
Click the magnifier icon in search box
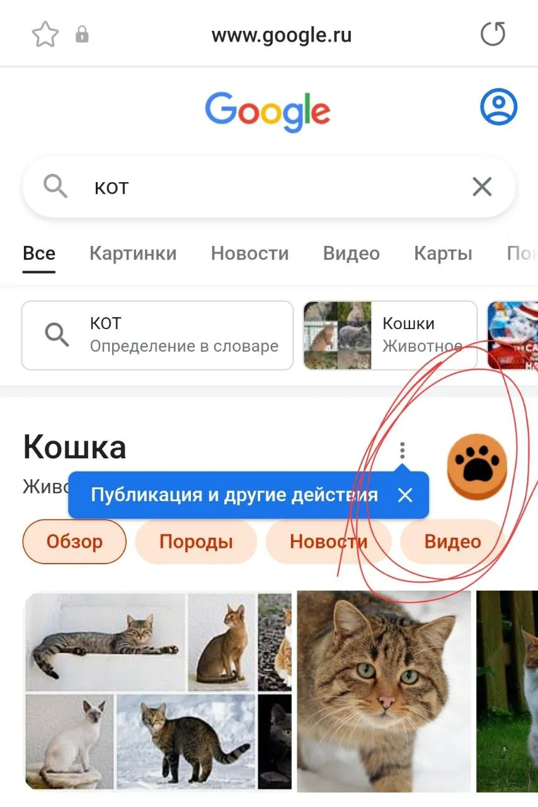(55, 187)
